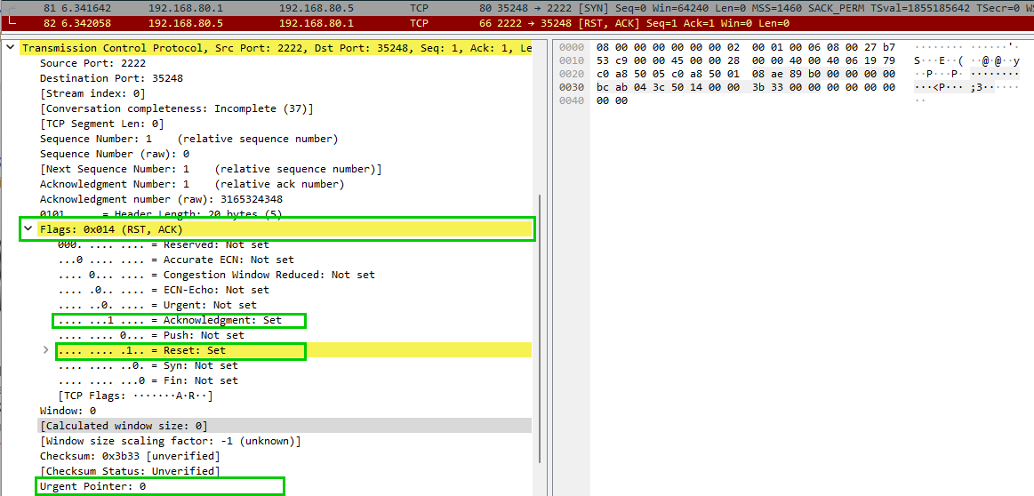
Task: Click the Acknowledgment: Set flag bit
Action: click(x=179, y=320)
